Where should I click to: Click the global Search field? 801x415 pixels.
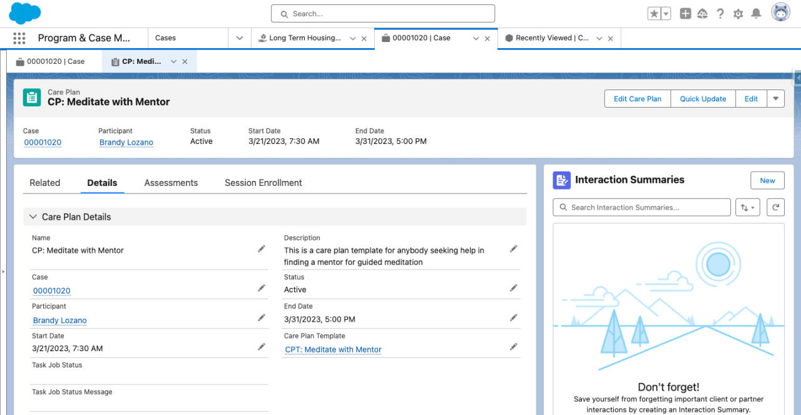(x=383, y=14)
